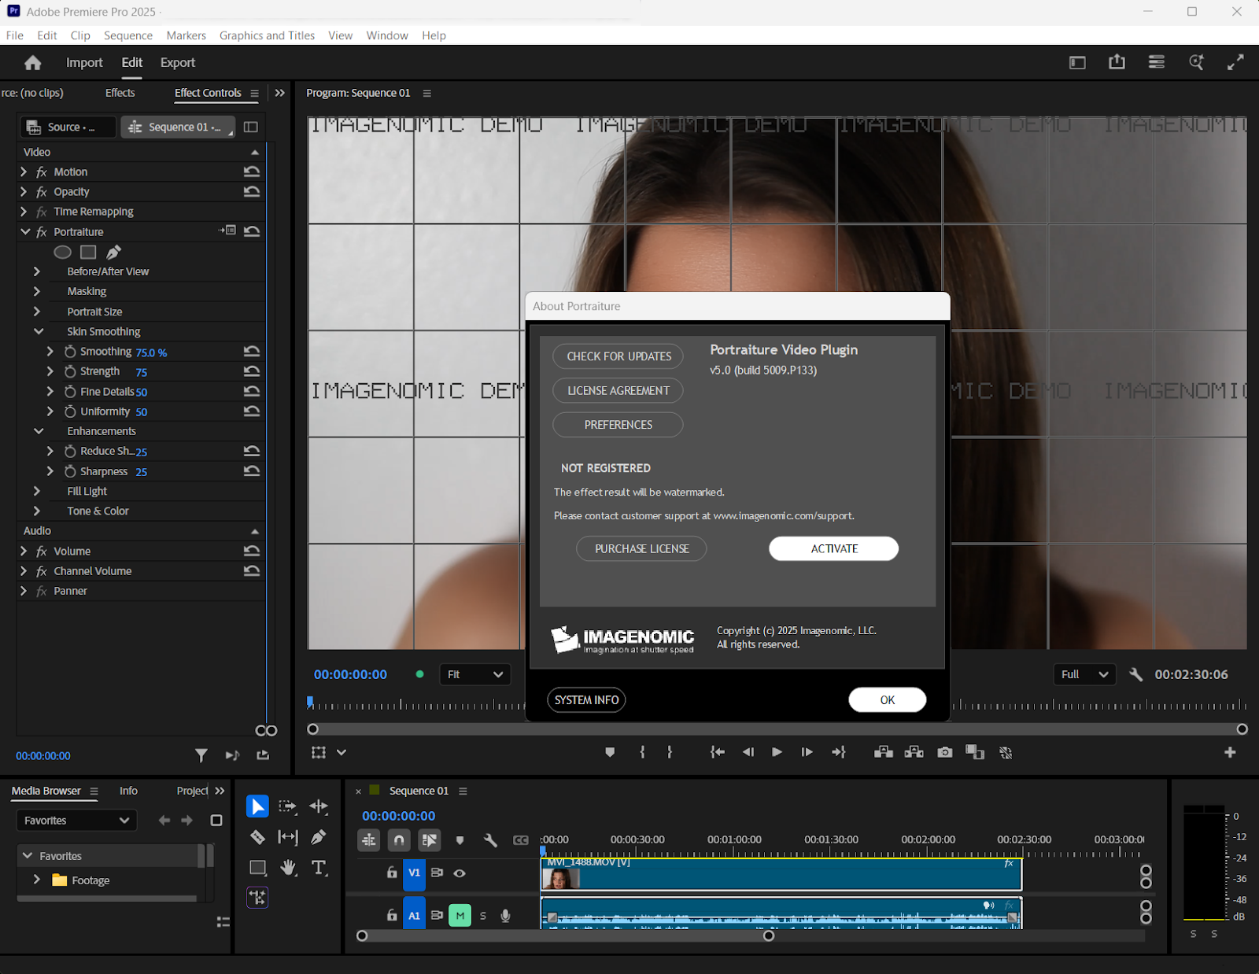Click CHECK FOR UPDATES in the About dialog
The image size is (1259, 974).
(617, 356)
